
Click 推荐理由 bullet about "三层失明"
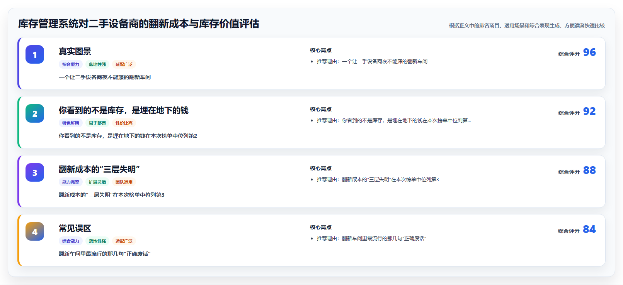378,179
